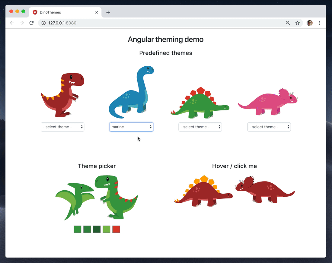Go back to previous page
The height and width of the screenshot is (263, 332).
tap(12, 23)
